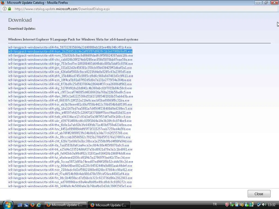Image resolution: width=279 pixels, height=209 pixels.
Task: Download the fra language pack link
Action: pyautogui.click(x=70, y=47)
